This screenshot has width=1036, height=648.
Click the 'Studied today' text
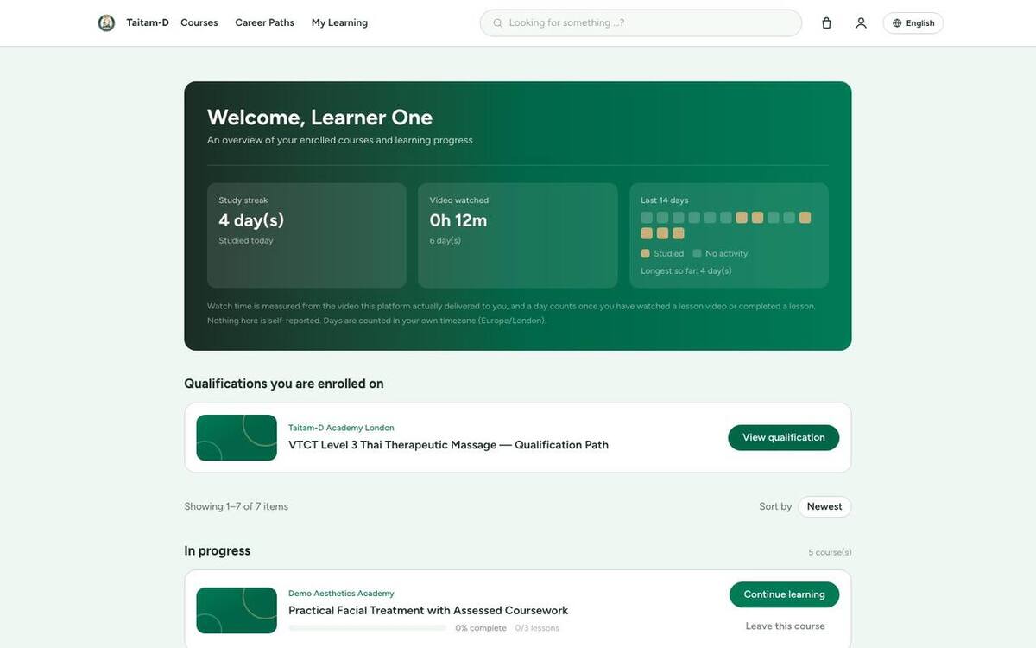(246, 241)
